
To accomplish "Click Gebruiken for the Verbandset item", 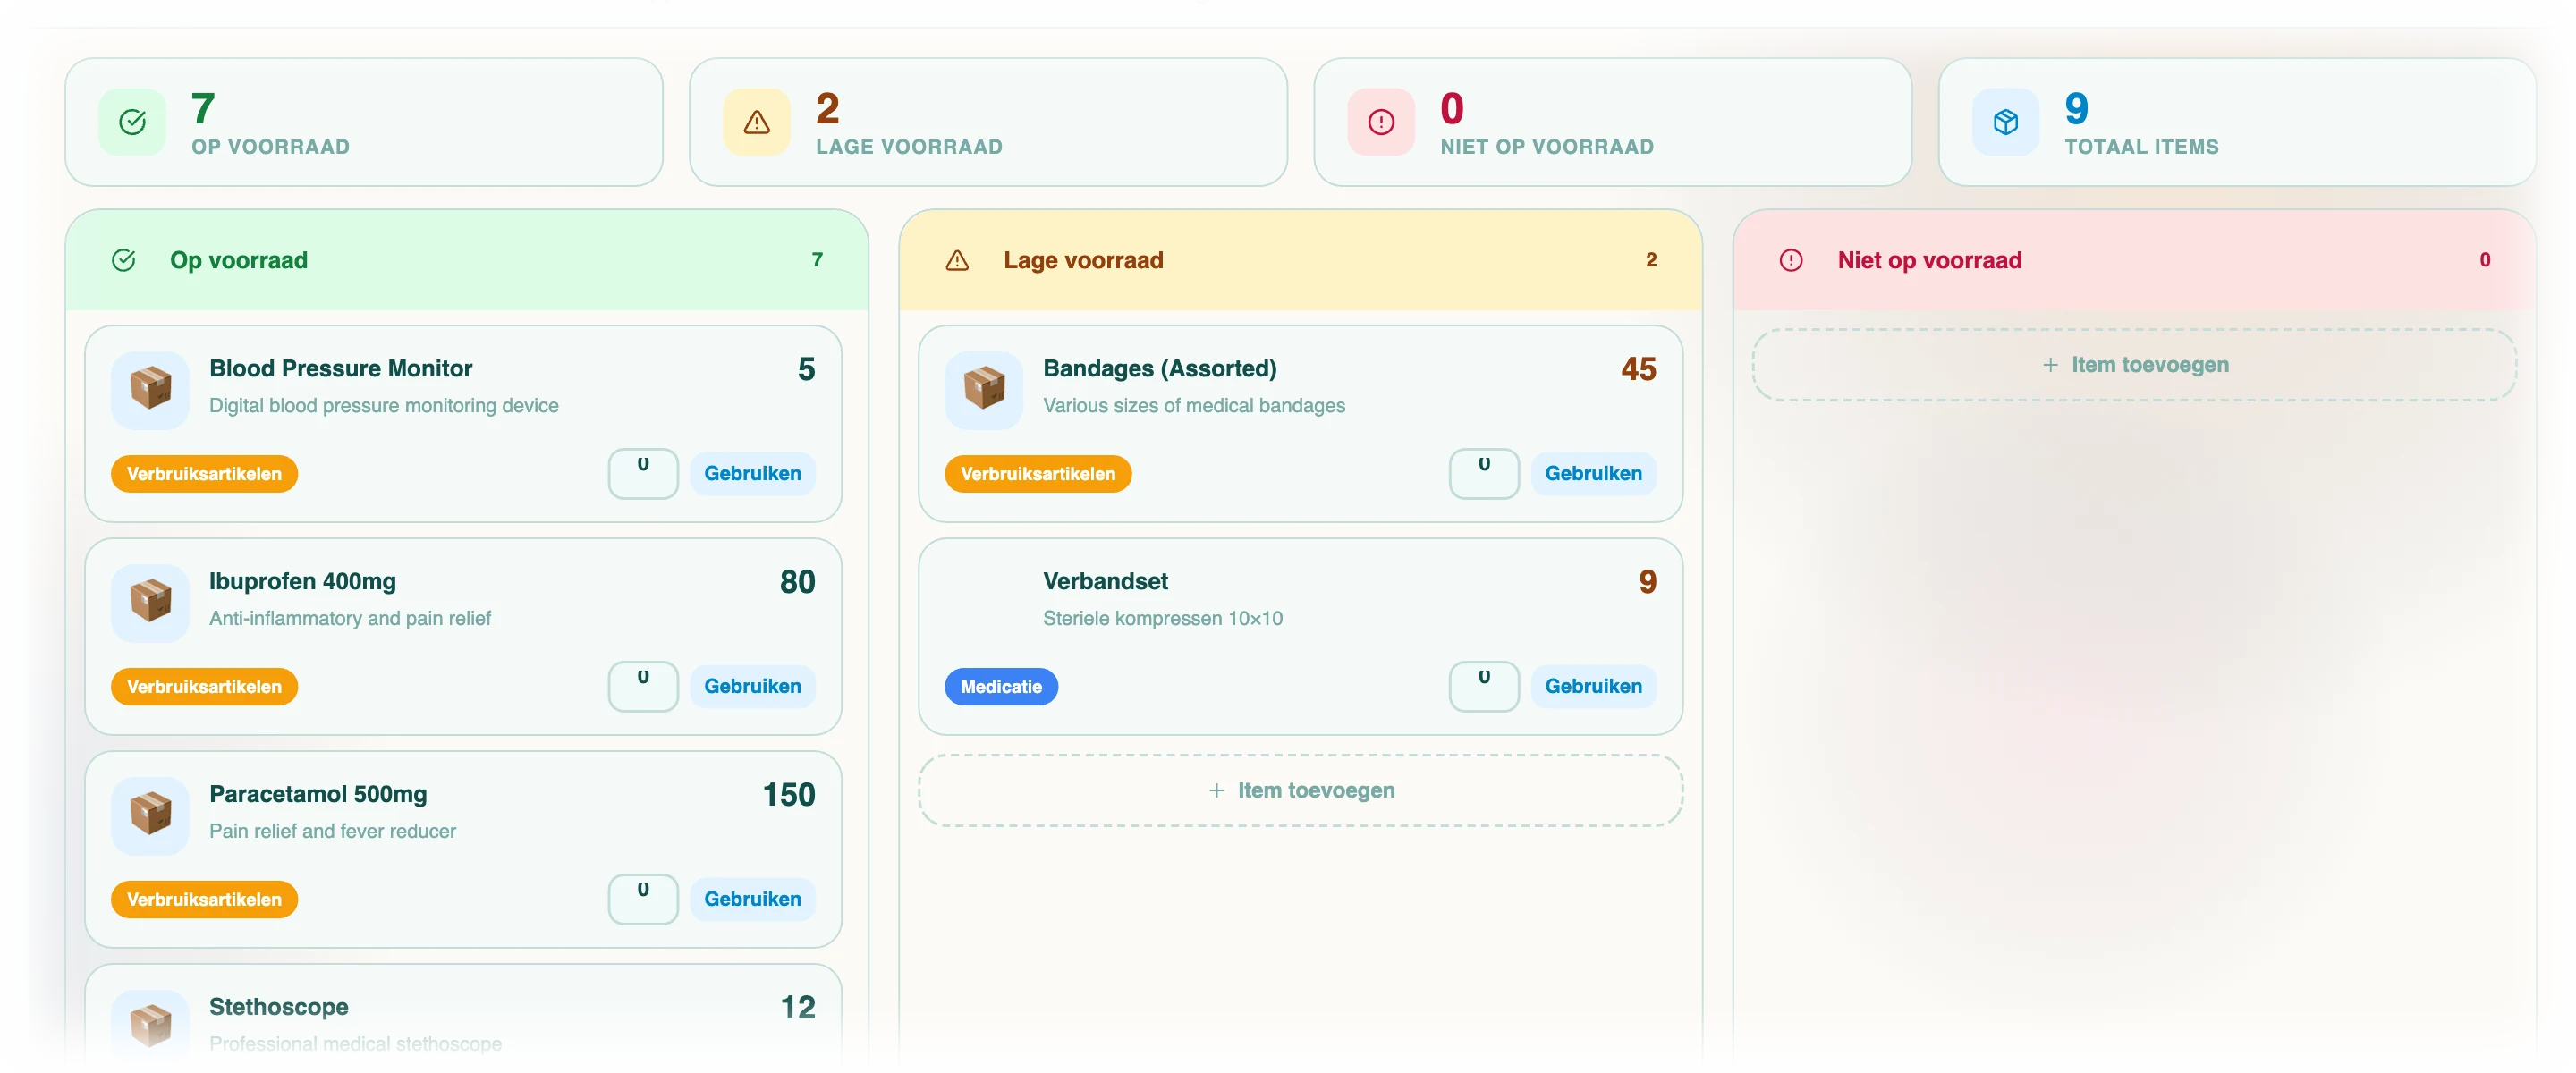I will 1593,686.
